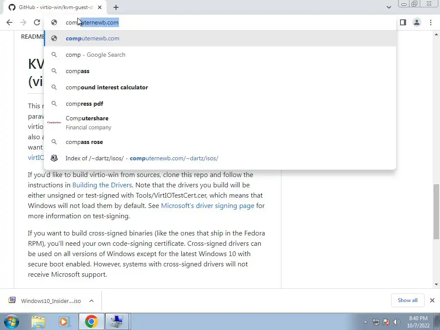Choose the computernewb.com autocomplete suggestion

[220, 38]
